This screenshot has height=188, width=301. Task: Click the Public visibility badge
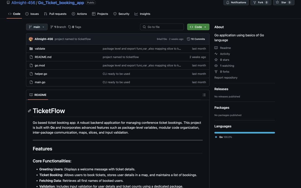91,3
